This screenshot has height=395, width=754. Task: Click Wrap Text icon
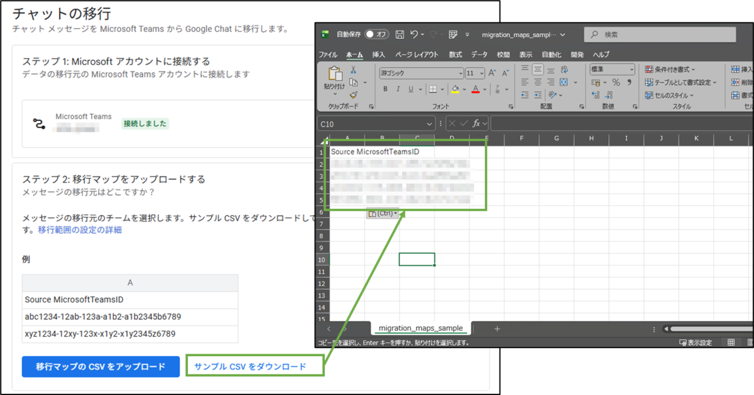pyautogui.click(x=565, y=70)
